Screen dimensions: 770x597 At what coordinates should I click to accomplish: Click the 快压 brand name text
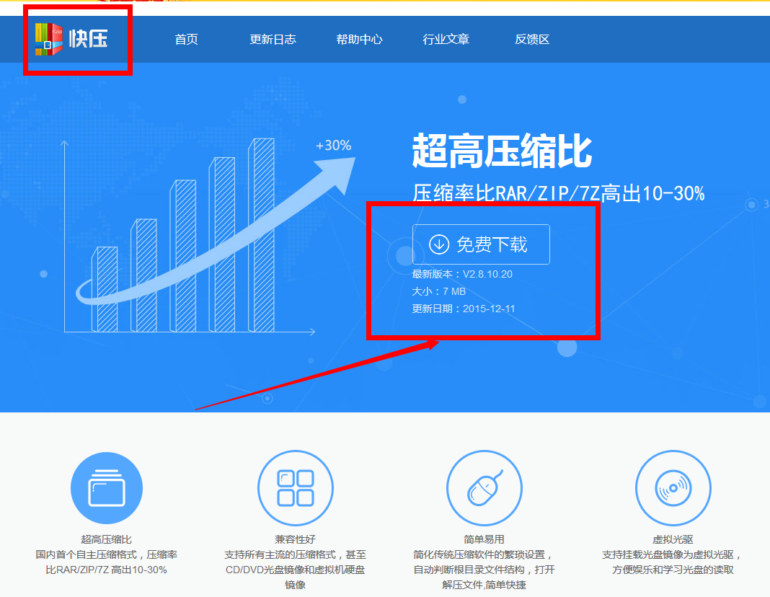point(88,39)
